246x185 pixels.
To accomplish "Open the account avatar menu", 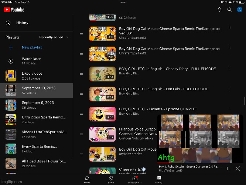I will [239, 10].
